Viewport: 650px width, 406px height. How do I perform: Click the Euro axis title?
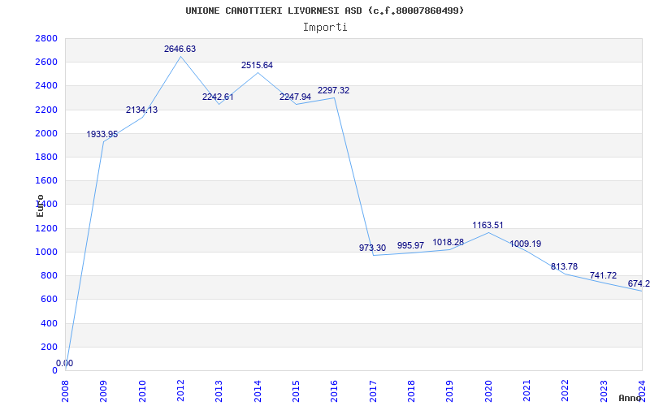coord(40,205)
